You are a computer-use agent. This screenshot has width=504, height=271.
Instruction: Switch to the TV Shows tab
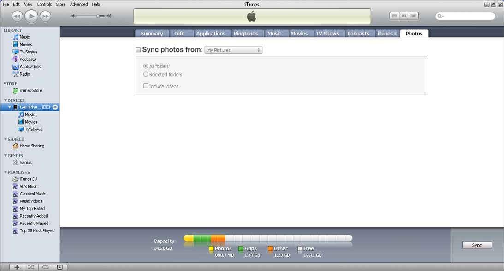point(327,33)
